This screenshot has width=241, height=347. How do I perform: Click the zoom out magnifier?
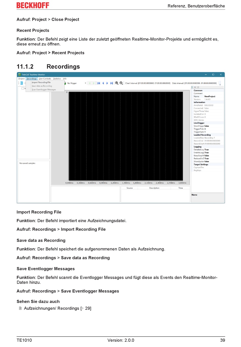[x=121, y=83]
